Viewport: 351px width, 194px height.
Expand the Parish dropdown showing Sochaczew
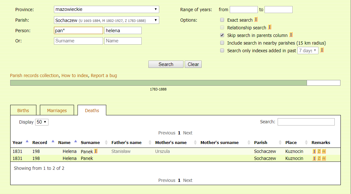pos(107,20)
